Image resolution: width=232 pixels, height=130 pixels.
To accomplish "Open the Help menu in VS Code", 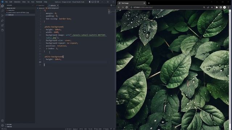I will click(45, 2).
